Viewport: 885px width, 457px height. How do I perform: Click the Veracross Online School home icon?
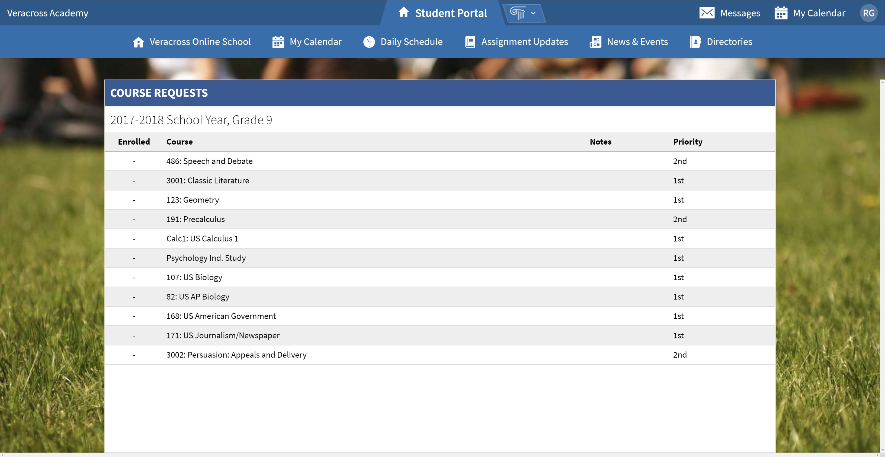(138, 42)
